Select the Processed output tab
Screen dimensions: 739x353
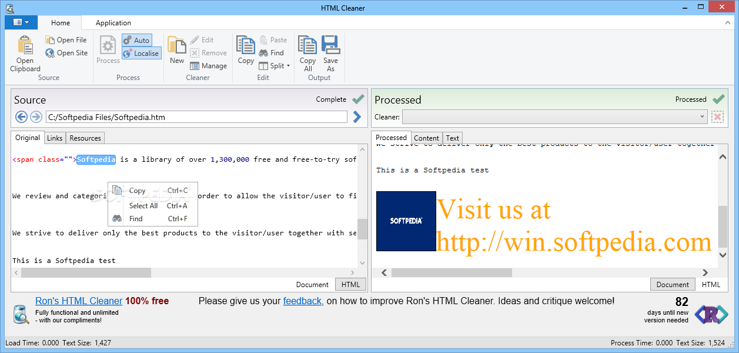pyautogui.click(x=392, y=138)
